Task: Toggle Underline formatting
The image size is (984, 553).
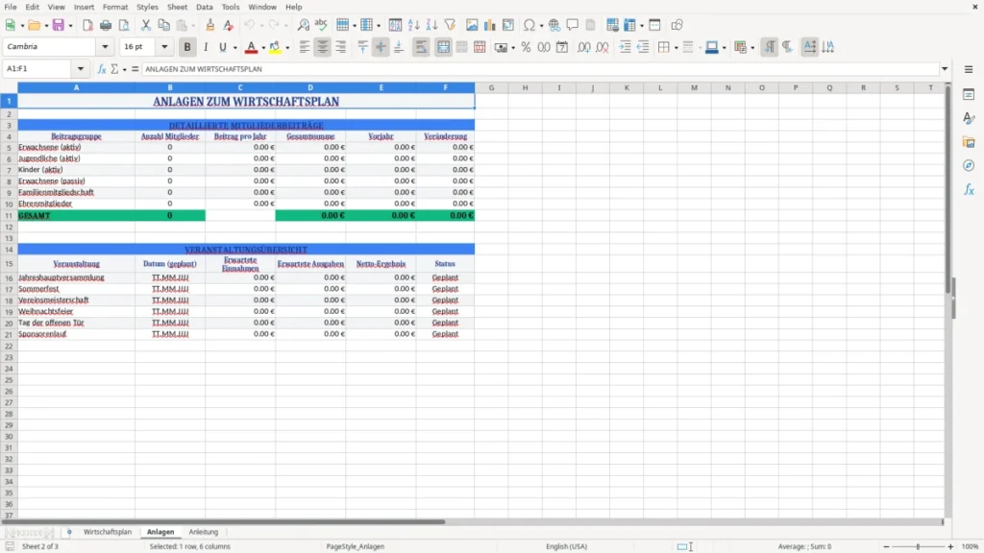Action: 222,47
